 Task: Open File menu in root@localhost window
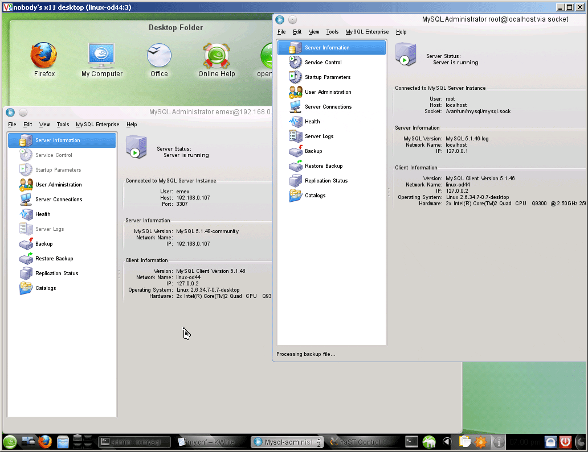281,32
